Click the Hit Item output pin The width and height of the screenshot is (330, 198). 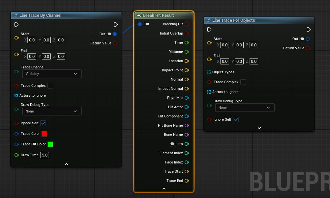pyautogui.click(x=187, y=144)
